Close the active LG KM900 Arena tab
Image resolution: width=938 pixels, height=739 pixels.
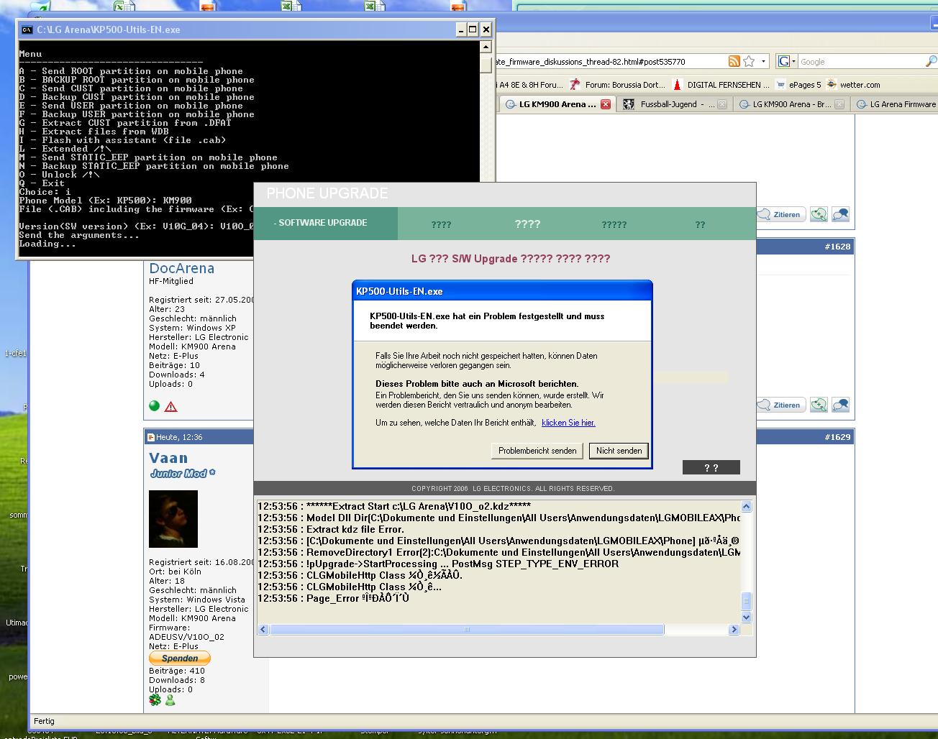(606, 104)
